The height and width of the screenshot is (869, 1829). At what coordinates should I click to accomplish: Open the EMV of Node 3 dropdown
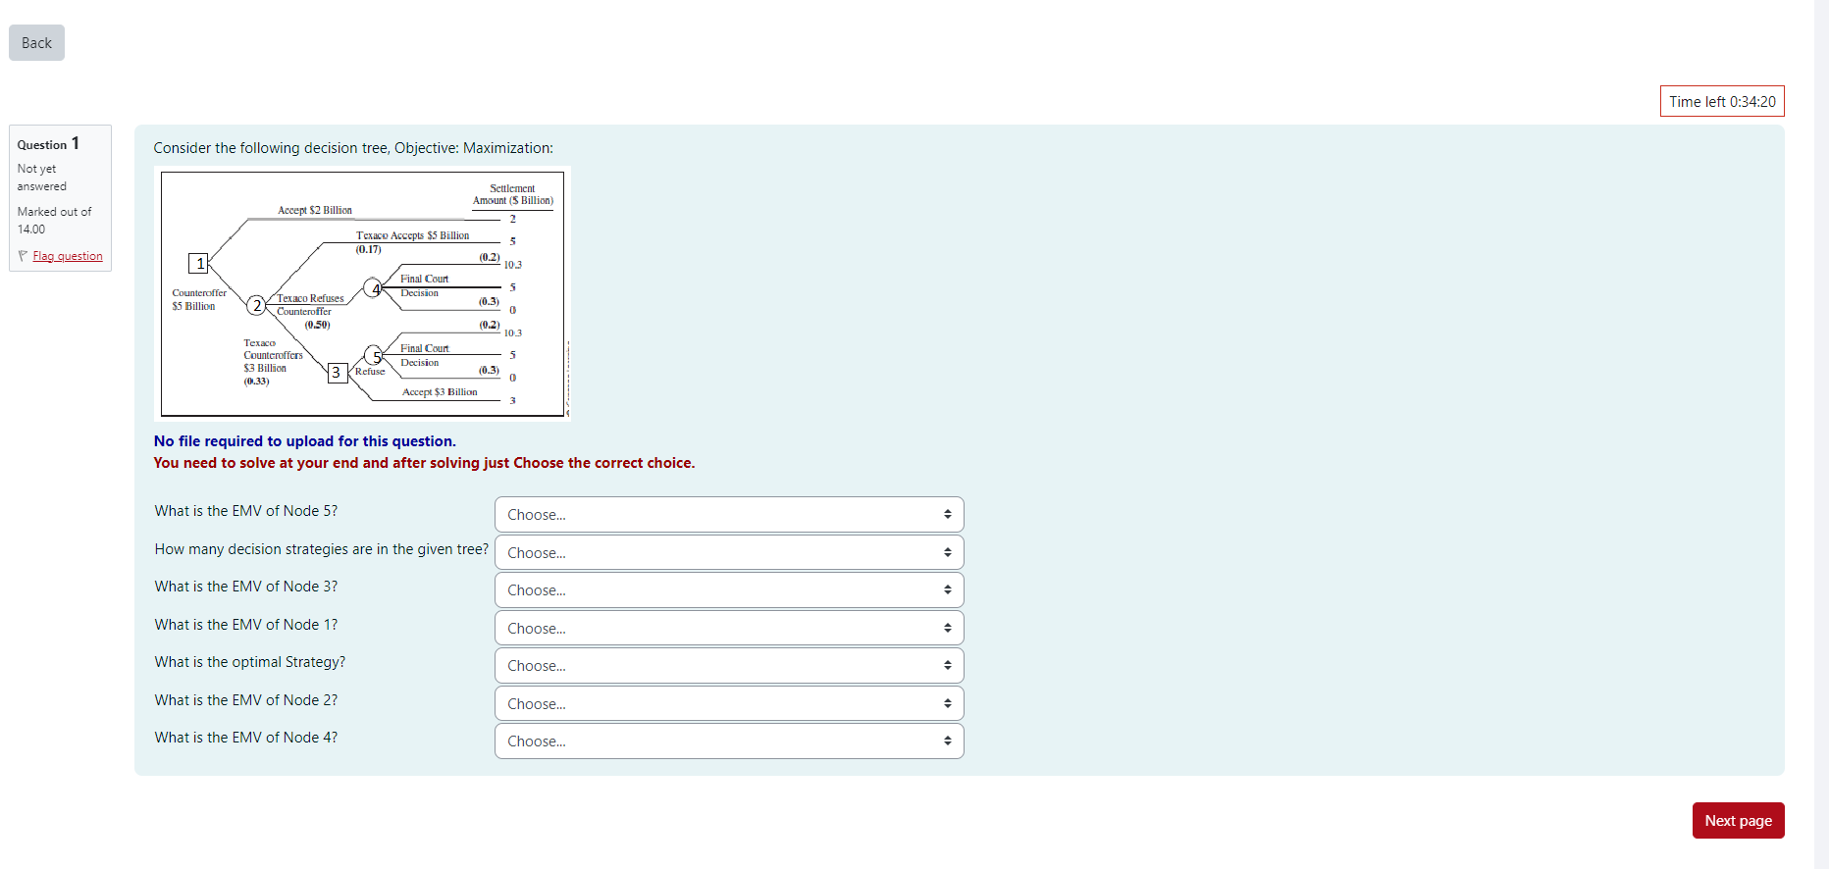click(729, 590)
